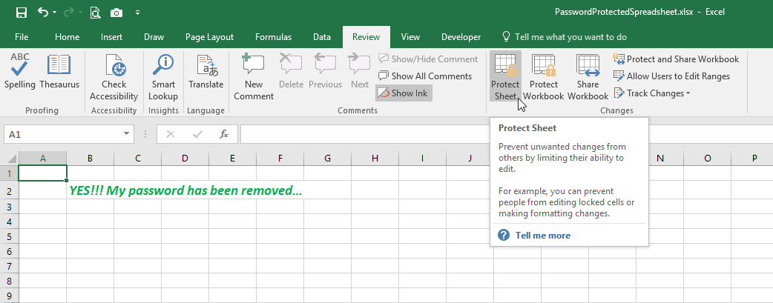
Task: Select row 2 header
Action: (x=9, y=190)
